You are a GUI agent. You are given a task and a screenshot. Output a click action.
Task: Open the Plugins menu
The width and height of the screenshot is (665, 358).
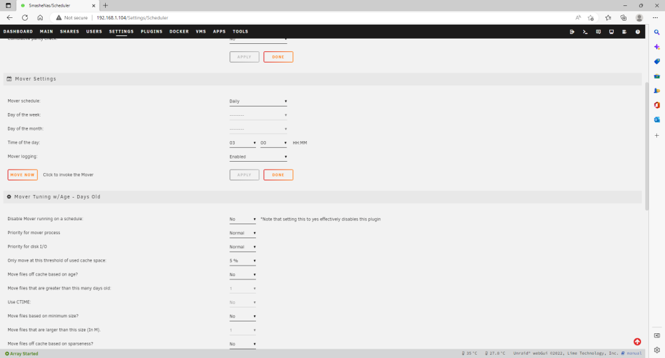pos(152,32)
